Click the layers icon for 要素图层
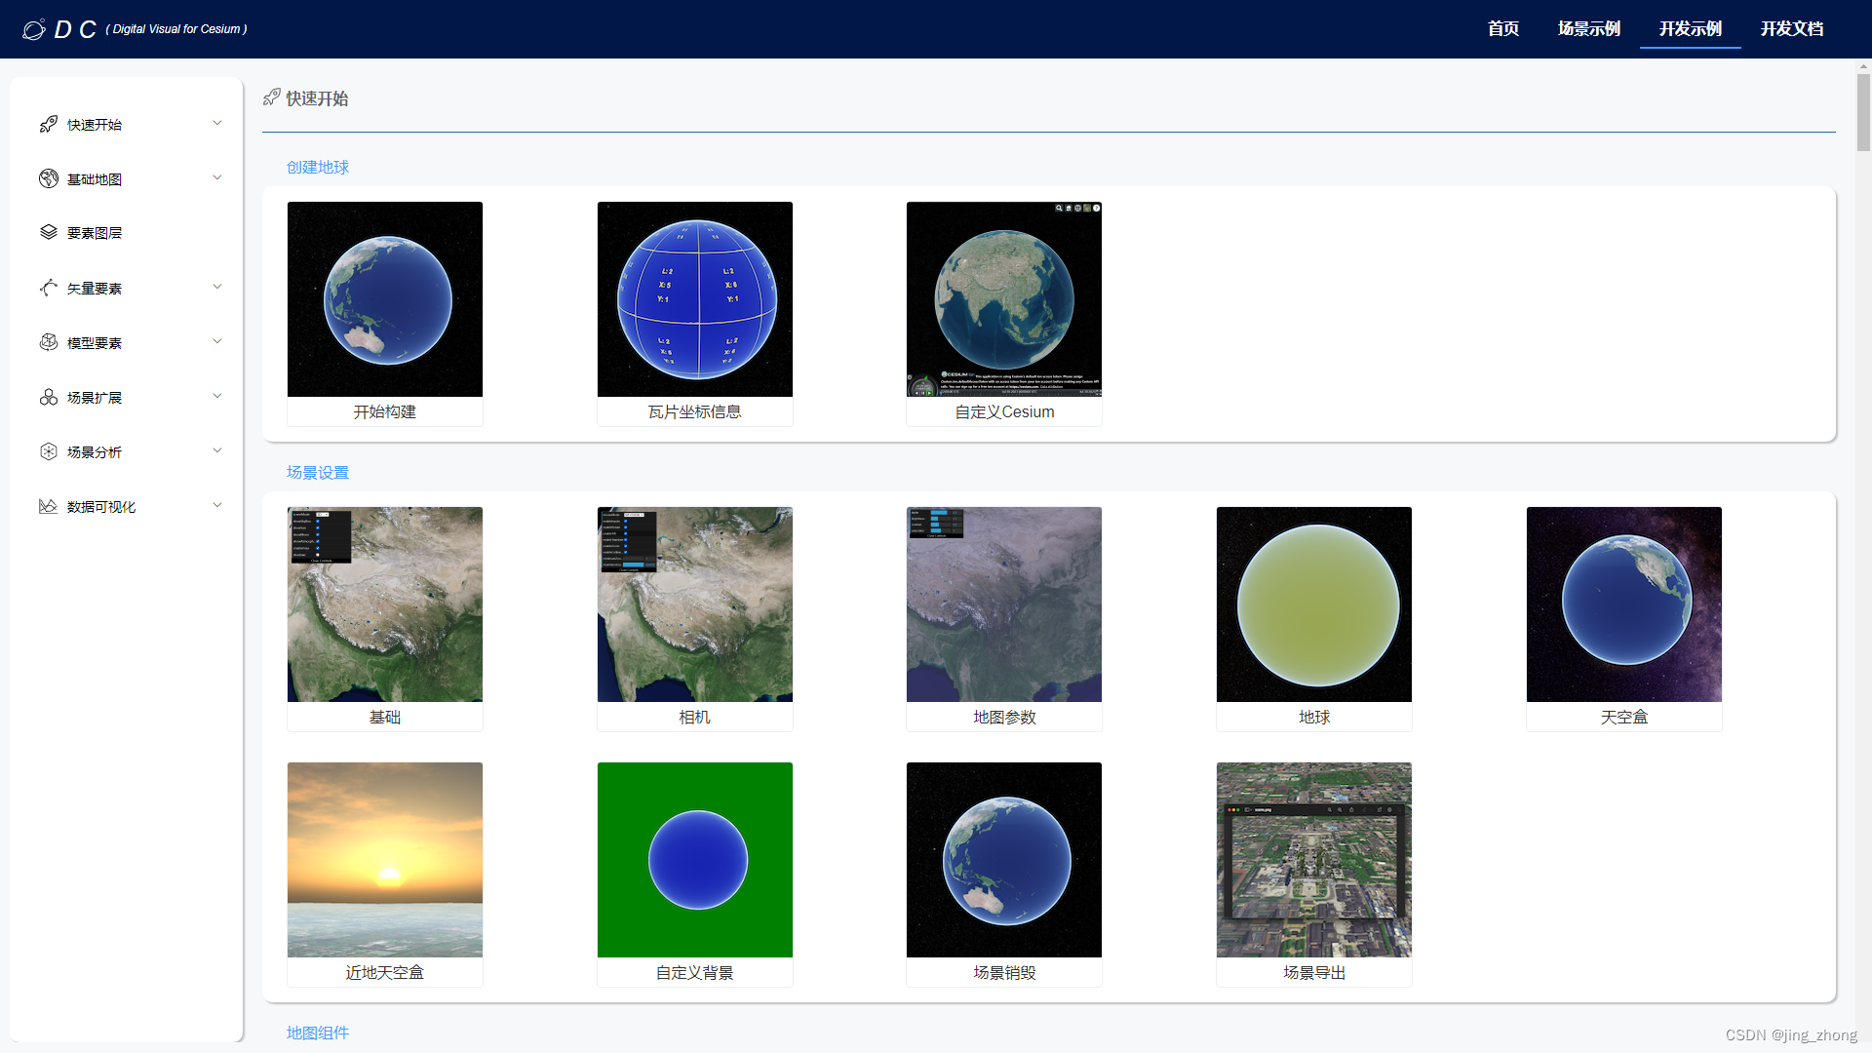Image resolution: width=1872 pixels, height=1053 pixels. pos(49,232)
